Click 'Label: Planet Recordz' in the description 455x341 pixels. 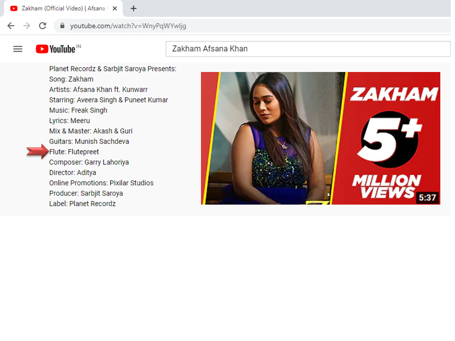click(x=82, y=204)
